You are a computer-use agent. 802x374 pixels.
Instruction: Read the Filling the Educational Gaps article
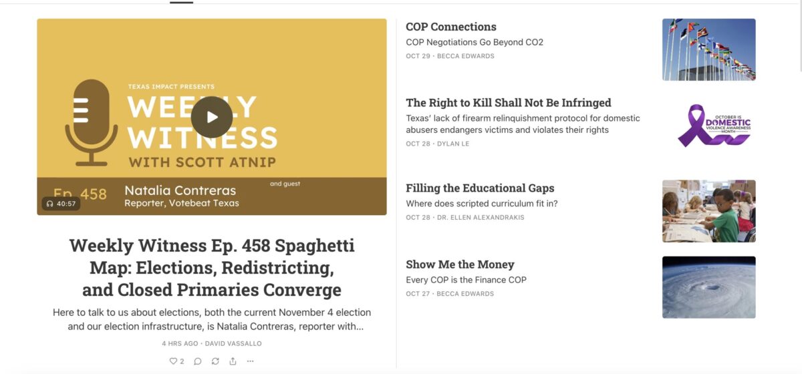480,188
